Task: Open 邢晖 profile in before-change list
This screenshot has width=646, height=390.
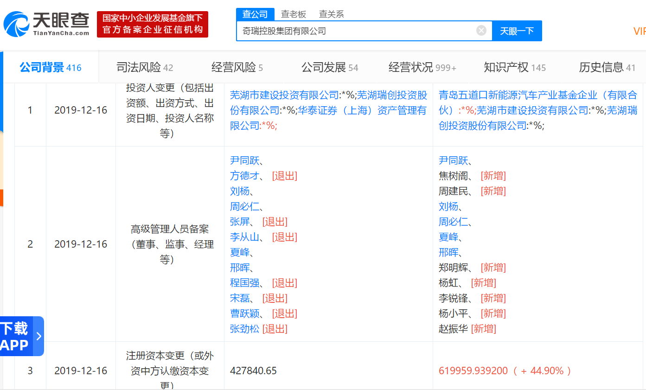Action: click(x=240, y=268)
